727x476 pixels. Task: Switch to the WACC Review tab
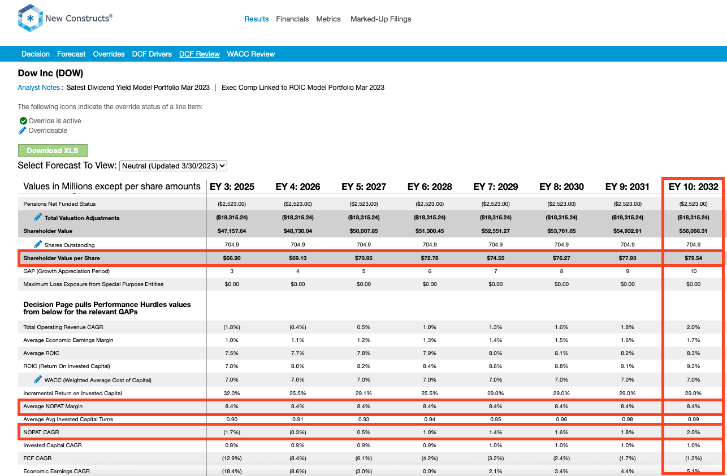[x=251, y=54]
